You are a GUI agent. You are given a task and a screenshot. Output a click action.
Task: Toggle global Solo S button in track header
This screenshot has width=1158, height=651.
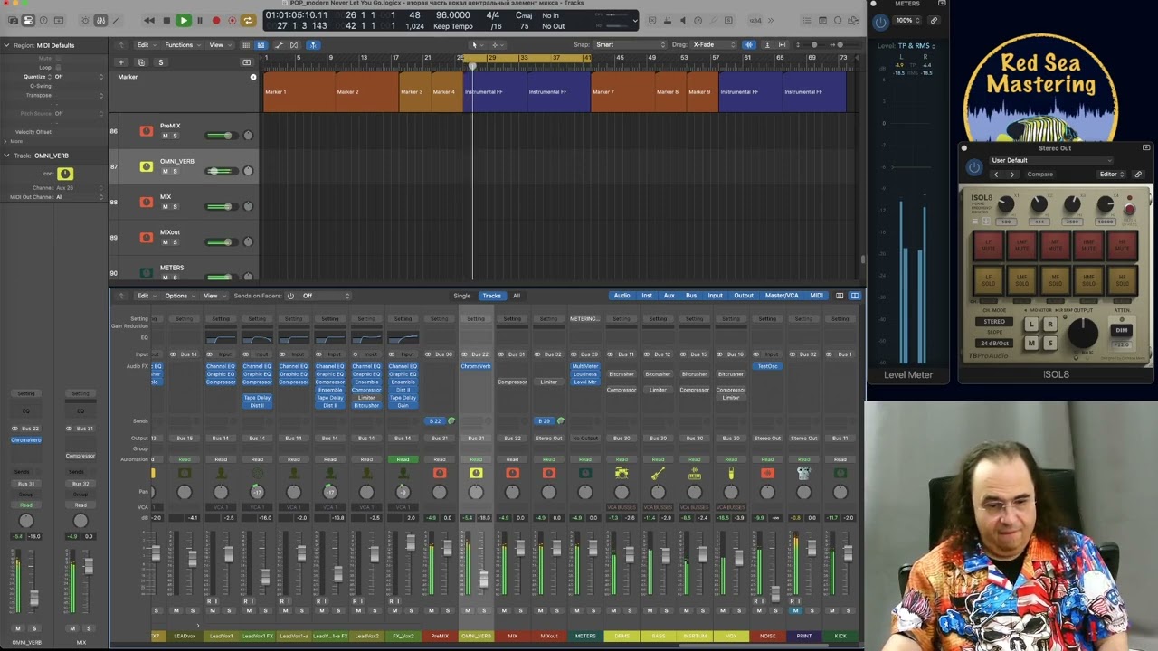[161, 62]
